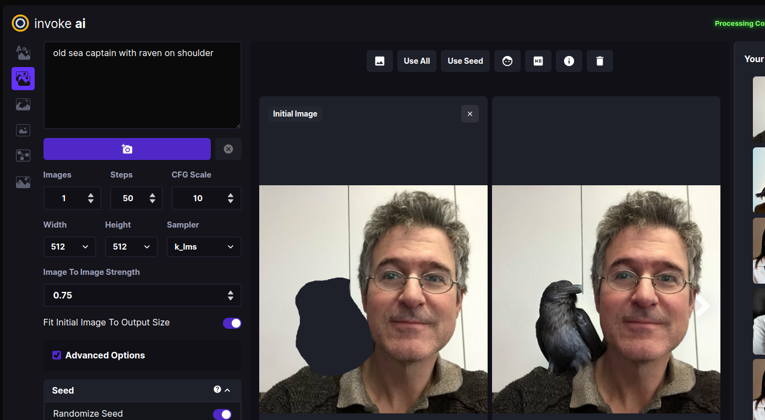Open the Nodes tab in sidebar
This screenshot has width=765, height=420.
23,156
